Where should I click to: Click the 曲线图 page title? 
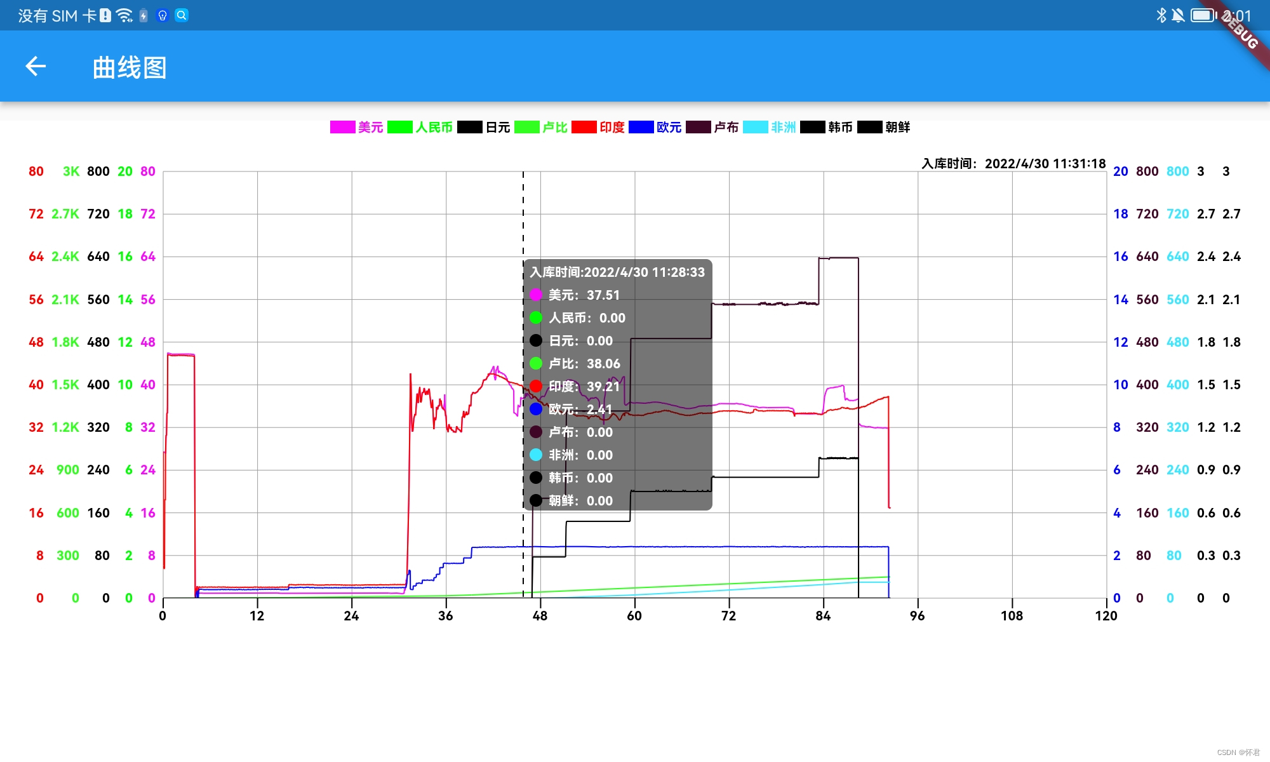coord(130,67)
